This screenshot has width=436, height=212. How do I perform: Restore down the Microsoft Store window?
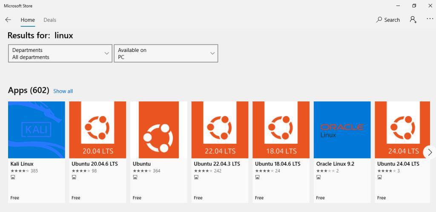[414, 6]
